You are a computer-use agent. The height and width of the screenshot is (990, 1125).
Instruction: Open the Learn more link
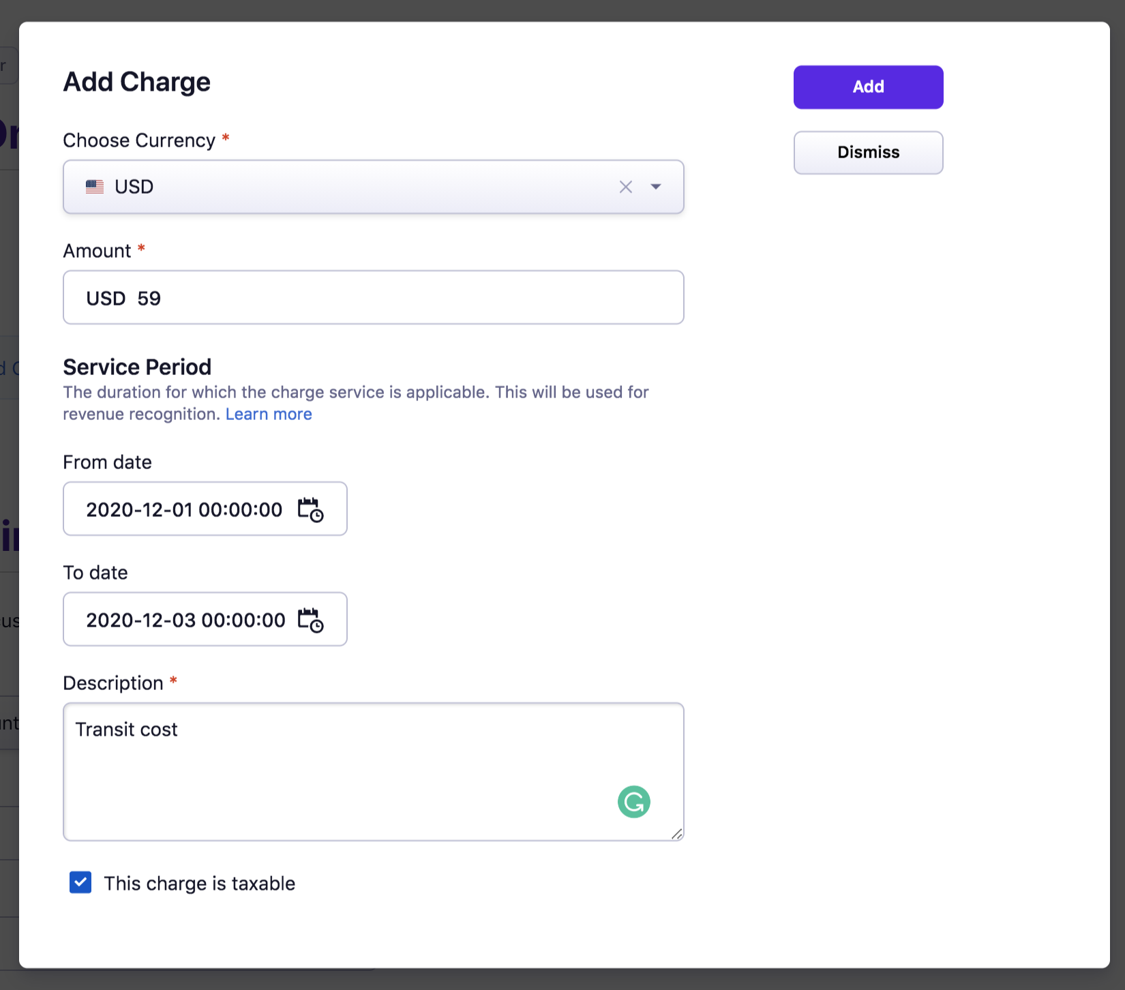coord(269,414)
